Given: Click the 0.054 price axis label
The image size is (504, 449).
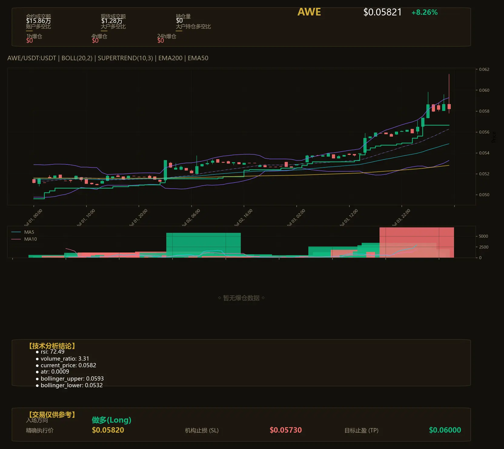Looking at the screenshot, I should (x=484, y=153).
